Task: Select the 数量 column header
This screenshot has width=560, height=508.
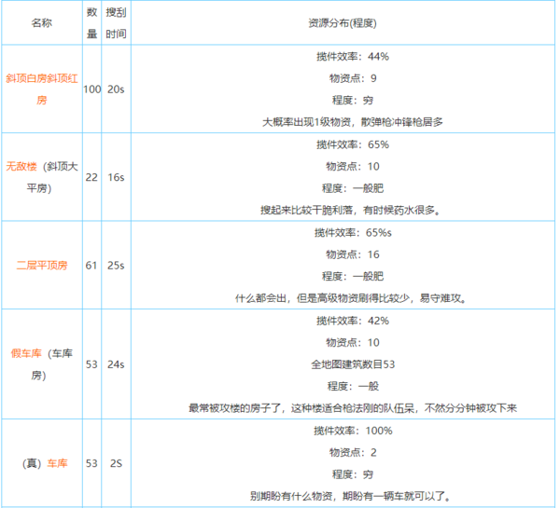Action: click(x=91, y=22)
